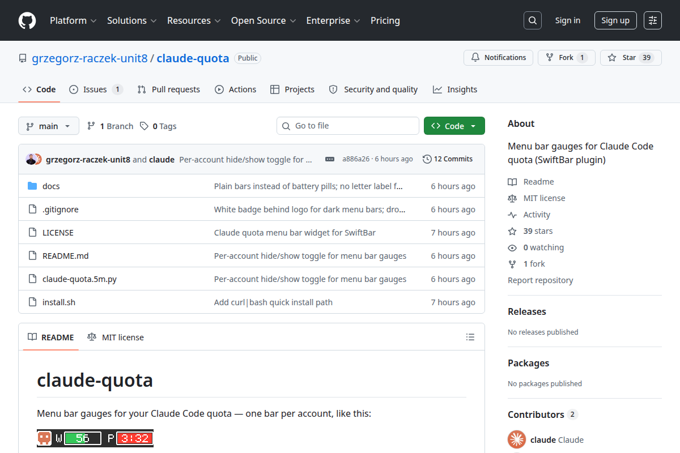Image resolution: width=680 pixels, height=453 pixels.
Task: Click the Sign in link
Action: (567, 20)
